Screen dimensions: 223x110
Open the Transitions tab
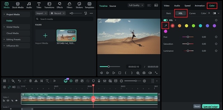[49, 5]
